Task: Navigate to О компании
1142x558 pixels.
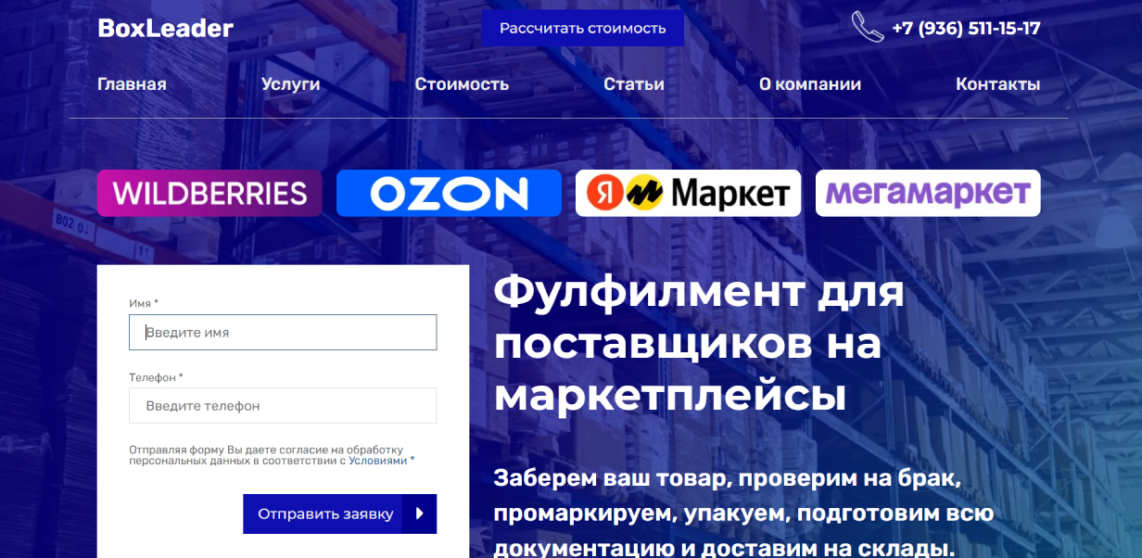Action: 810,84
